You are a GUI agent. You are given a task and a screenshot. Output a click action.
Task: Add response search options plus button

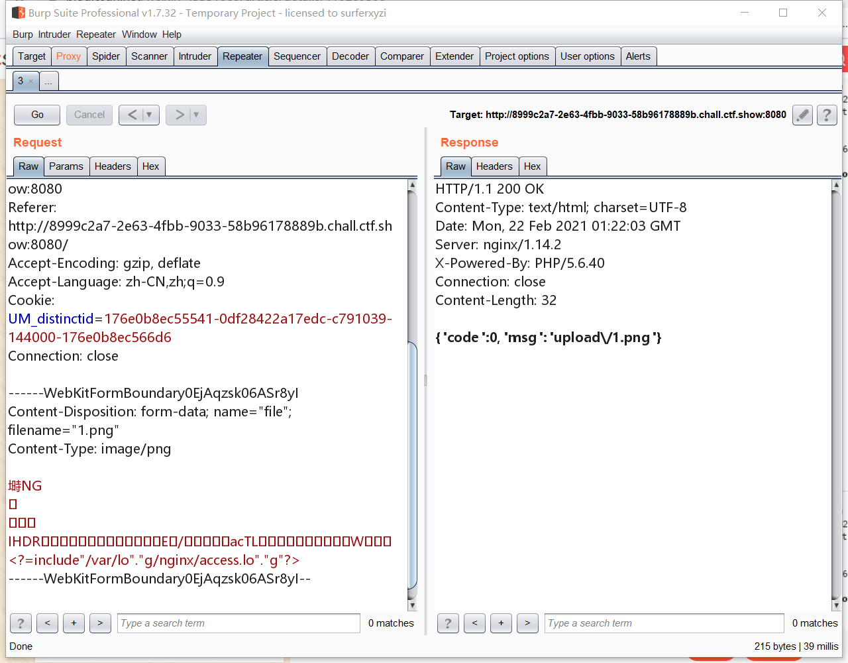point(501,623)
